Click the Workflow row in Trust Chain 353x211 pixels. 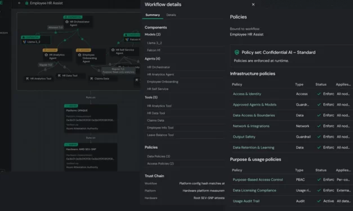184,184
